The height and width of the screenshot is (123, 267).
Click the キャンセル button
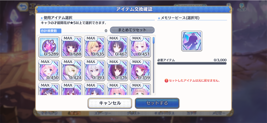(110, 103)
